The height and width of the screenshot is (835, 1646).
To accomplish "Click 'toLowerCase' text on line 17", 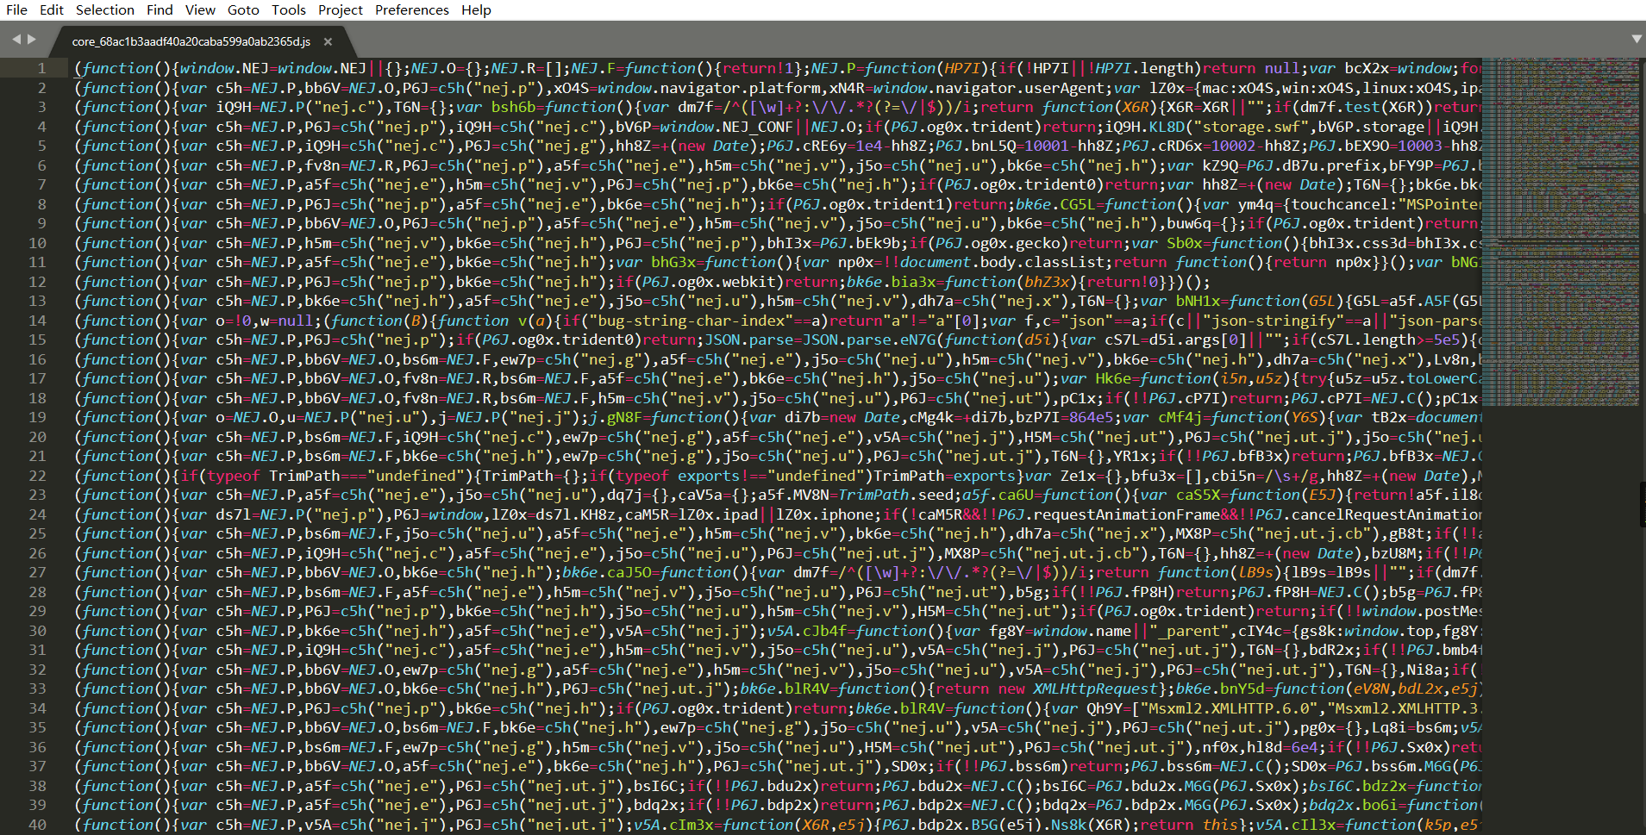I will (x=1449, y=378).
